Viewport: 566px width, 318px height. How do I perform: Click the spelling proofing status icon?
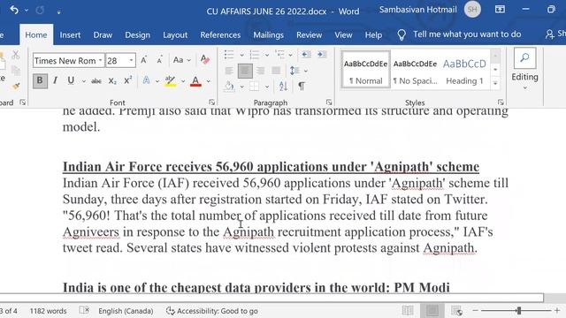pyautogui.click(x=84, y=310)
